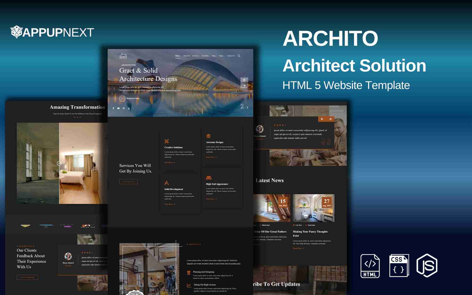Open the Instagram icon in hero section
Image resolution: width=472 pixels, height=295 pixels.
(x=124, y=108)
